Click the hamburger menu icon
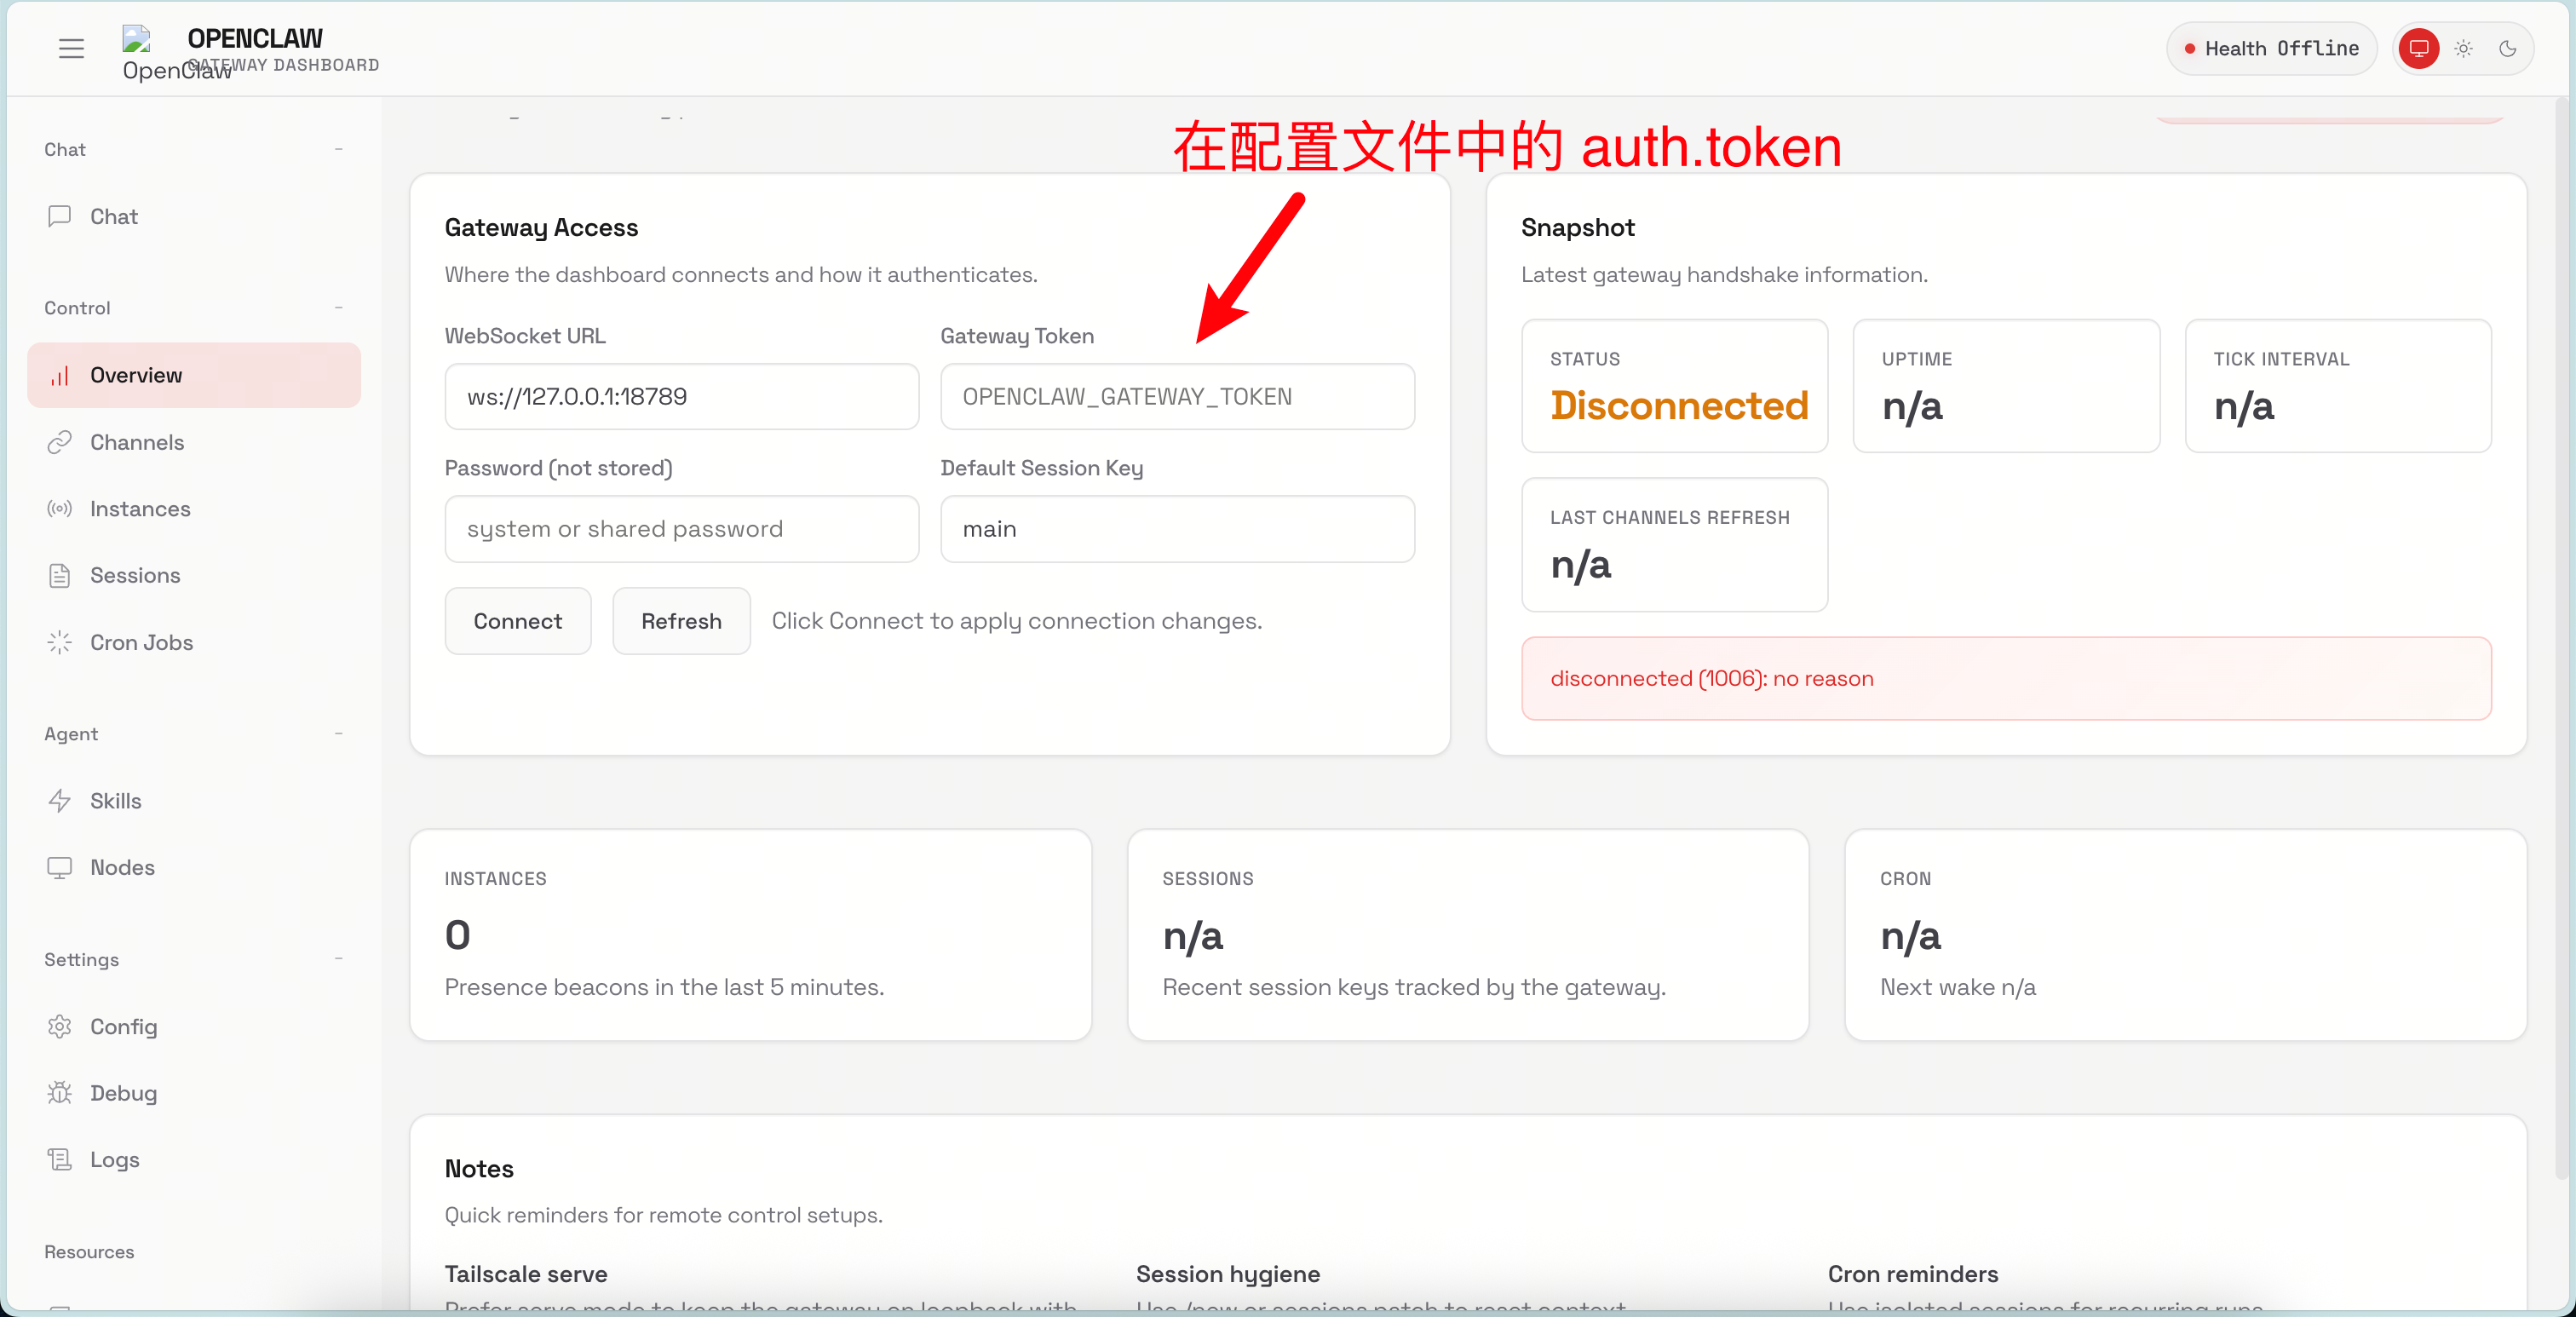The image size is (2576, 1317). tap(71, 48)
